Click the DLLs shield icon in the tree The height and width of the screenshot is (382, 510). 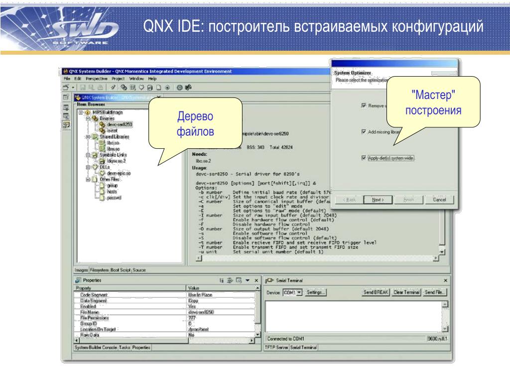click(x=95, y=167)
